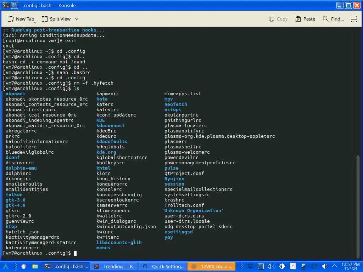Click the Trolltech.conf file name
Screen dimensions: 363x272
click(184, 205)
